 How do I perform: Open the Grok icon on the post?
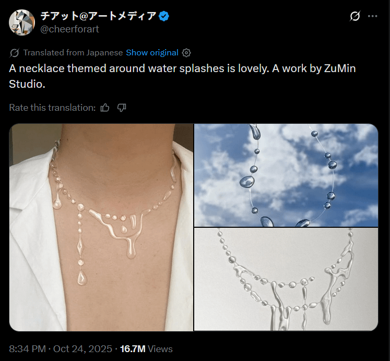coord(355,16)
